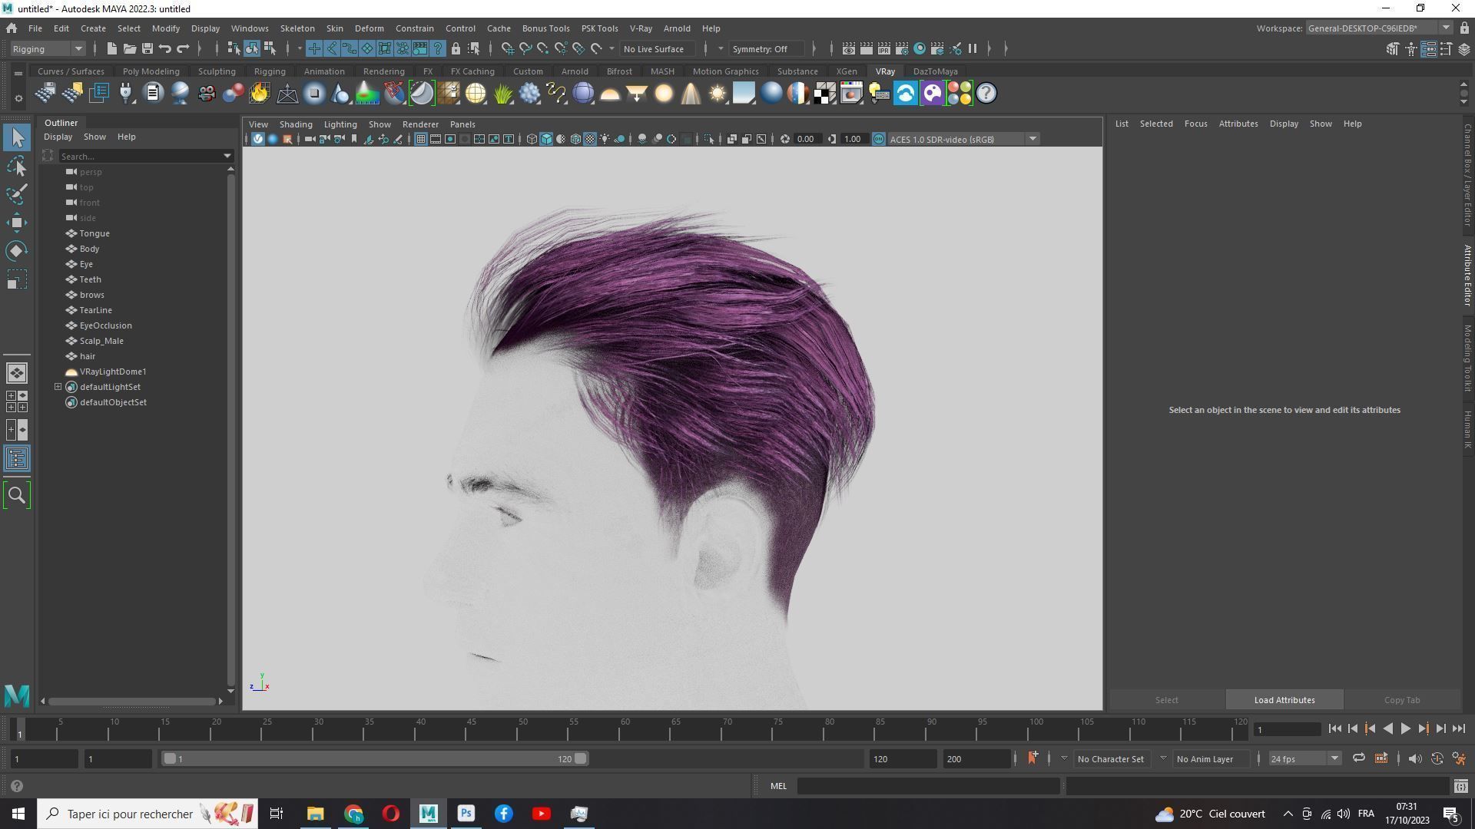Switch to the XGen shelf tab
The height and width of the screenshot is (829, 1475).
[x=846, y=71]
